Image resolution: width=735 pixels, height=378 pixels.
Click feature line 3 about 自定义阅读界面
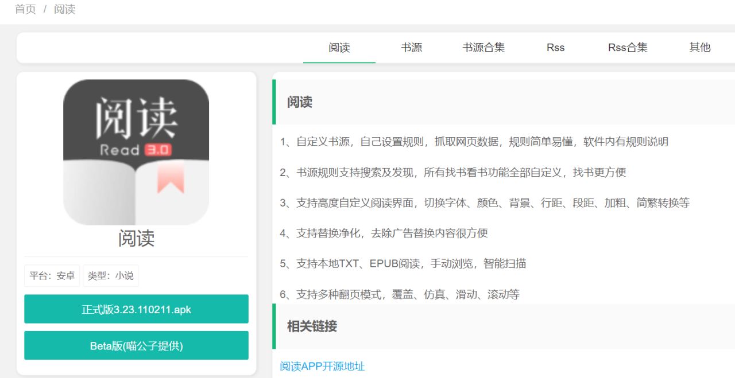coord(485,202)
